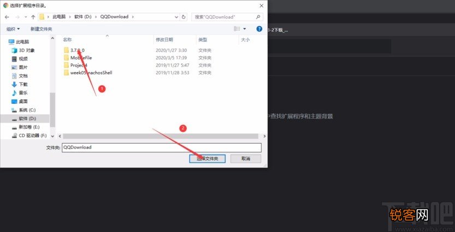Image resolution: width=455 pixels, height=232 pixels.
Task: Open help with the question mark icon
Action: tap(259, 29)
